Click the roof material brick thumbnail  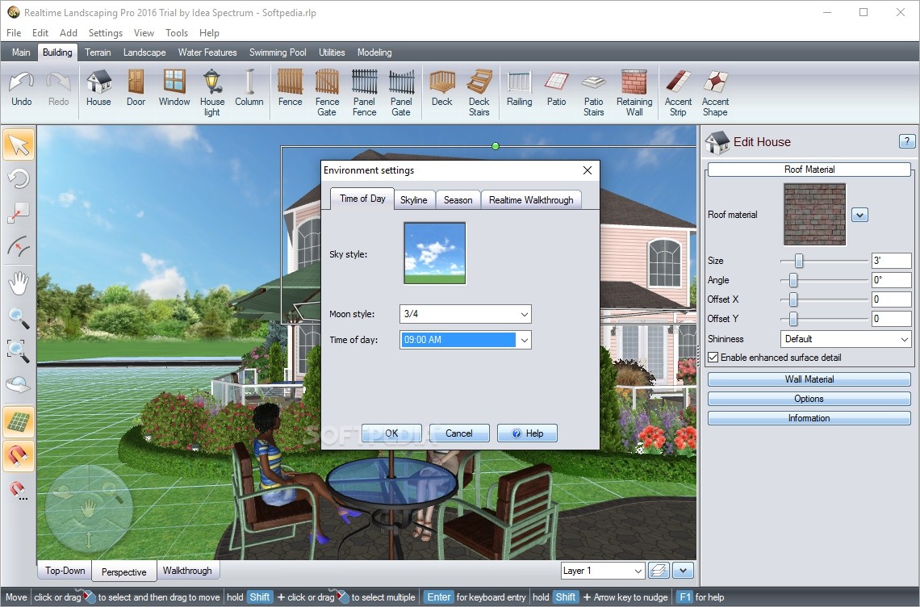pyautogui.click(x=815, y=214)
